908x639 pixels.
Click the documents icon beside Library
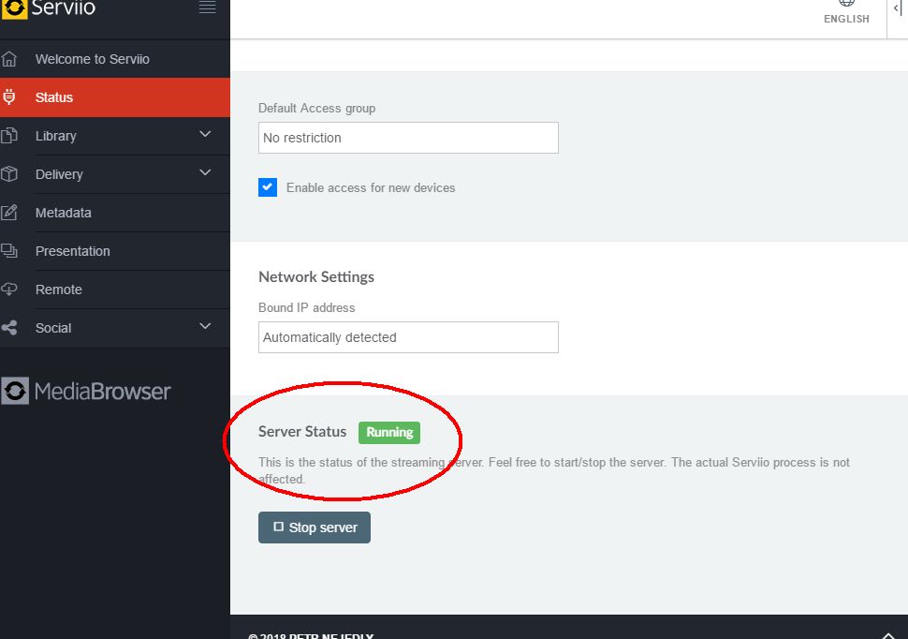tap(8, 136)
